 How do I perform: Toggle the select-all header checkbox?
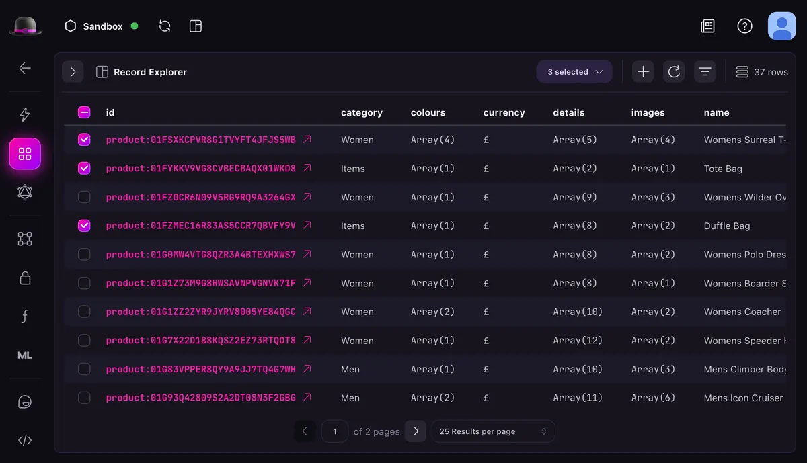(84, 112)
